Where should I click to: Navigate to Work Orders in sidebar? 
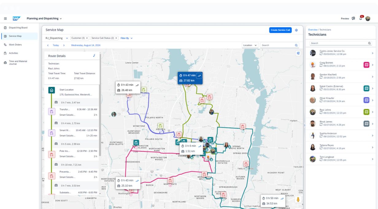click(15, 45)
